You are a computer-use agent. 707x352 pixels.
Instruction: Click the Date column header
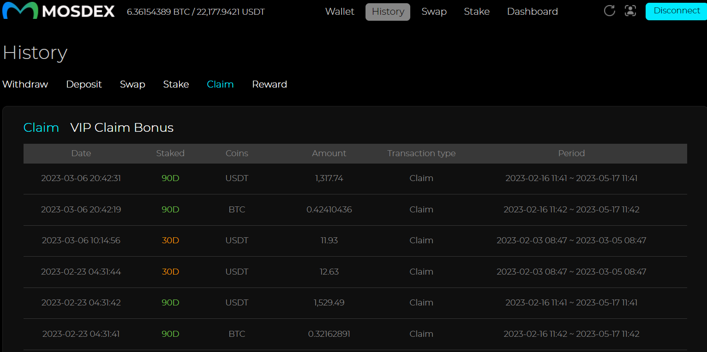point(81,153)
